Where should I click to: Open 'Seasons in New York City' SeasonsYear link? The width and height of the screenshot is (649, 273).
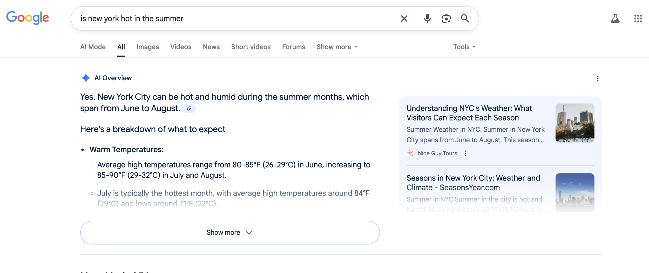click(x=473, y=183)
